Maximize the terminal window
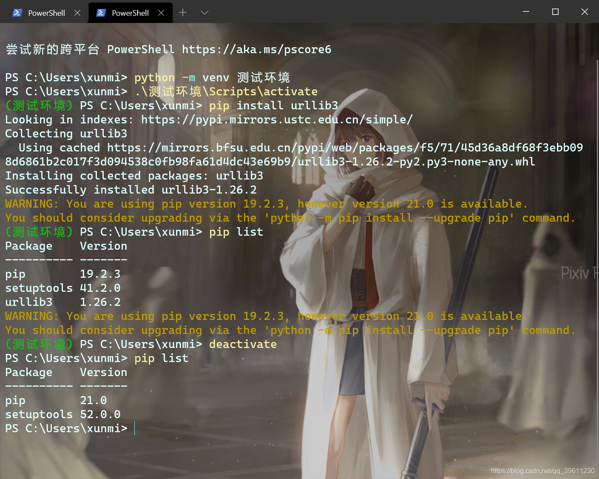Screen dimensions: 599x479 click(x=555, y=11)
